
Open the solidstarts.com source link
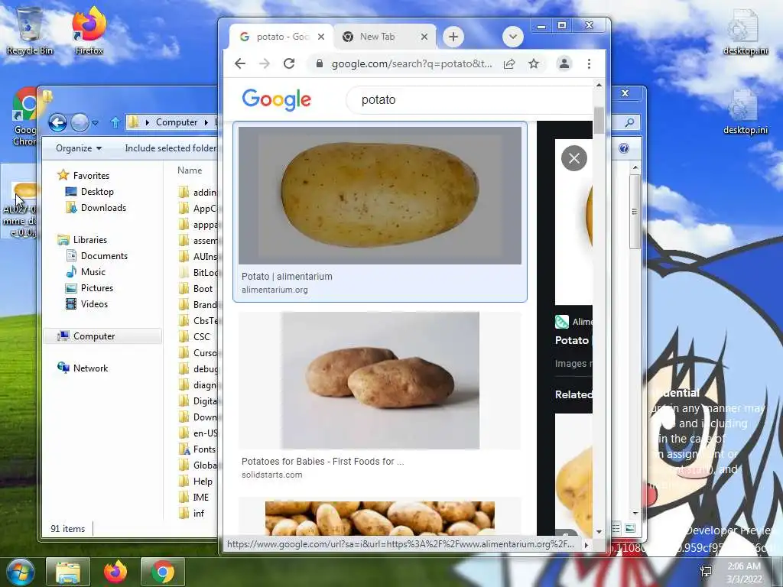(271, 475)
